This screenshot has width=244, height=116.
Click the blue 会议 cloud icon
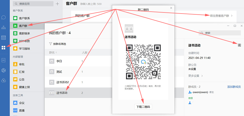[x=15, y=103]
